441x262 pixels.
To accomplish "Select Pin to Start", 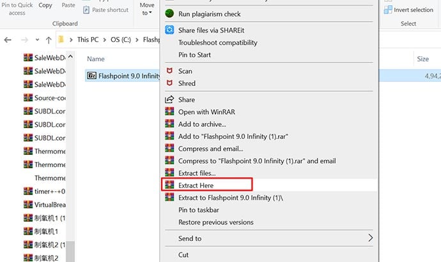I will (x=194, y=55).
